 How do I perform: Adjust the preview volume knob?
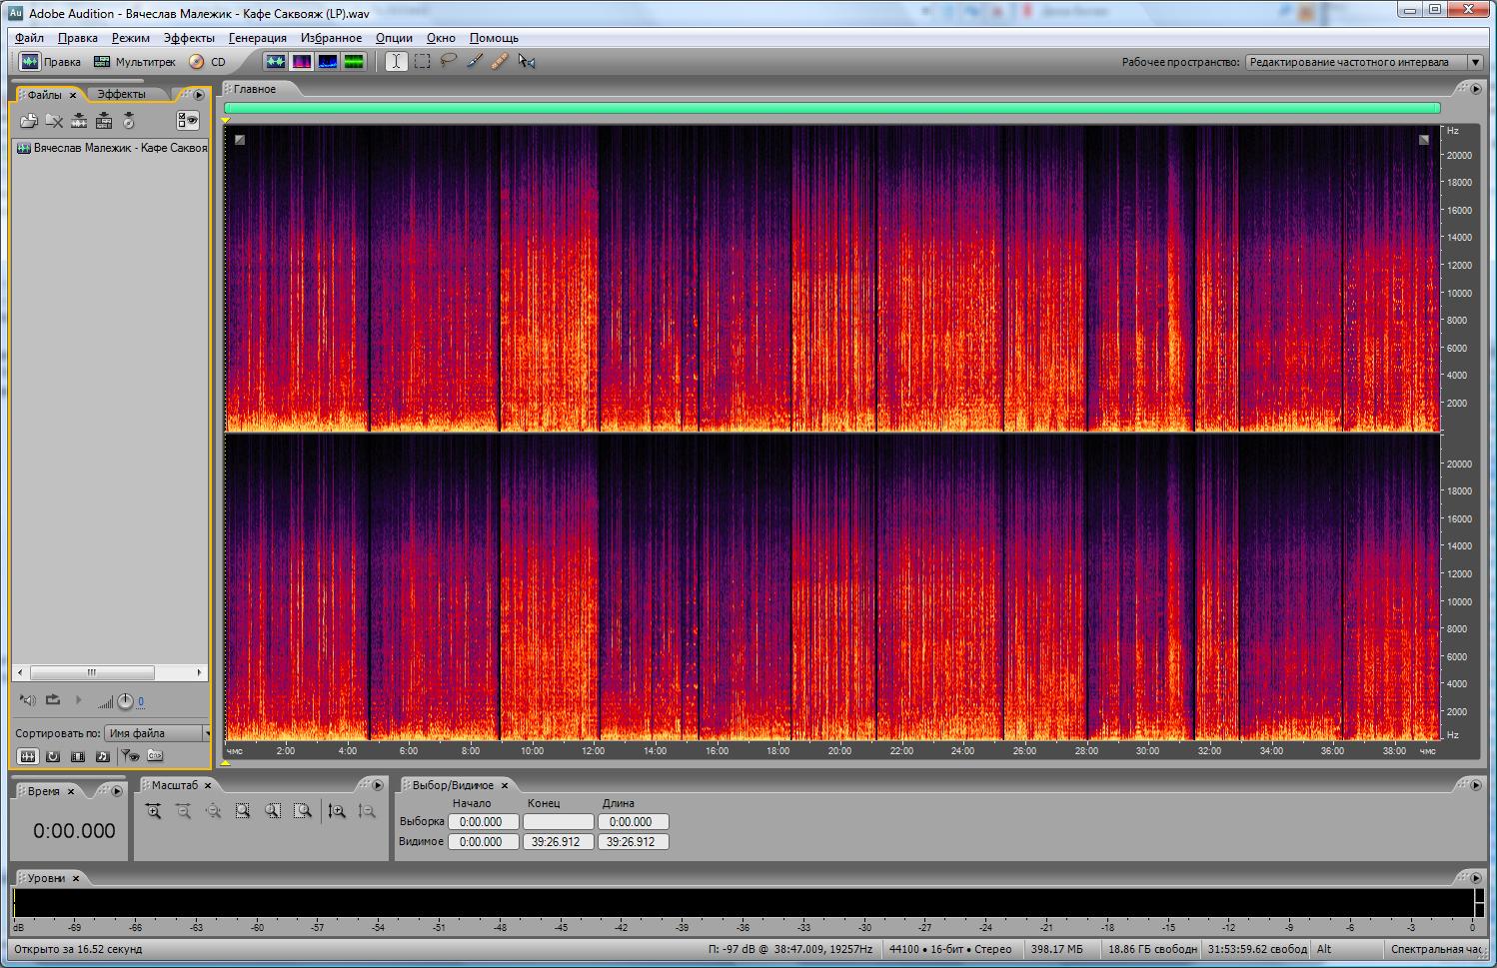(x=125, y=701)
